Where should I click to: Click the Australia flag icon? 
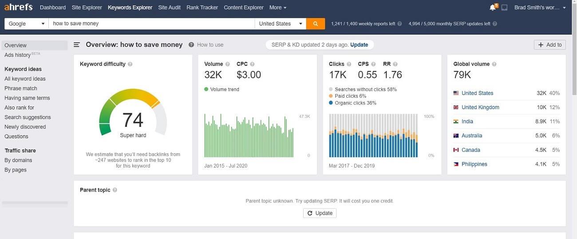[x=456, y=136]
